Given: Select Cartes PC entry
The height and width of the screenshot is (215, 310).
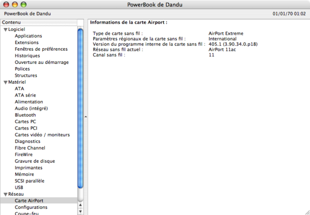Looking at the screenshot, I should (25, 121).
